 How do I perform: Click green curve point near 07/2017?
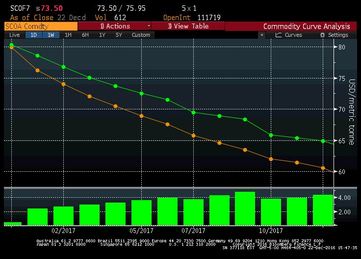[x=193, y=112]
